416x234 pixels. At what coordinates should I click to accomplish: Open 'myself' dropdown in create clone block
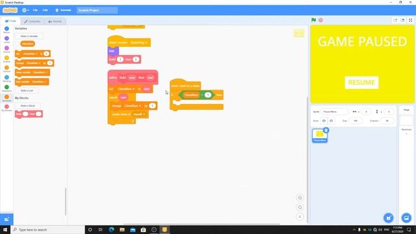click(x=139, y=114)
